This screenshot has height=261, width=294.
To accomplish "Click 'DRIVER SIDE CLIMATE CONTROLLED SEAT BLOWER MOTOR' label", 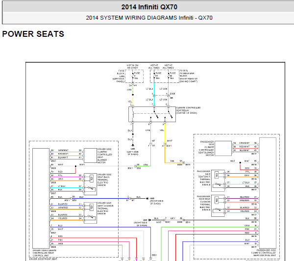I will pyautogui.click(x=105, y=156).
